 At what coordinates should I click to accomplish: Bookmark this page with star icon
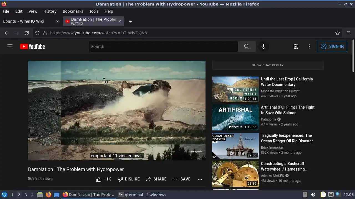point(338,33)
